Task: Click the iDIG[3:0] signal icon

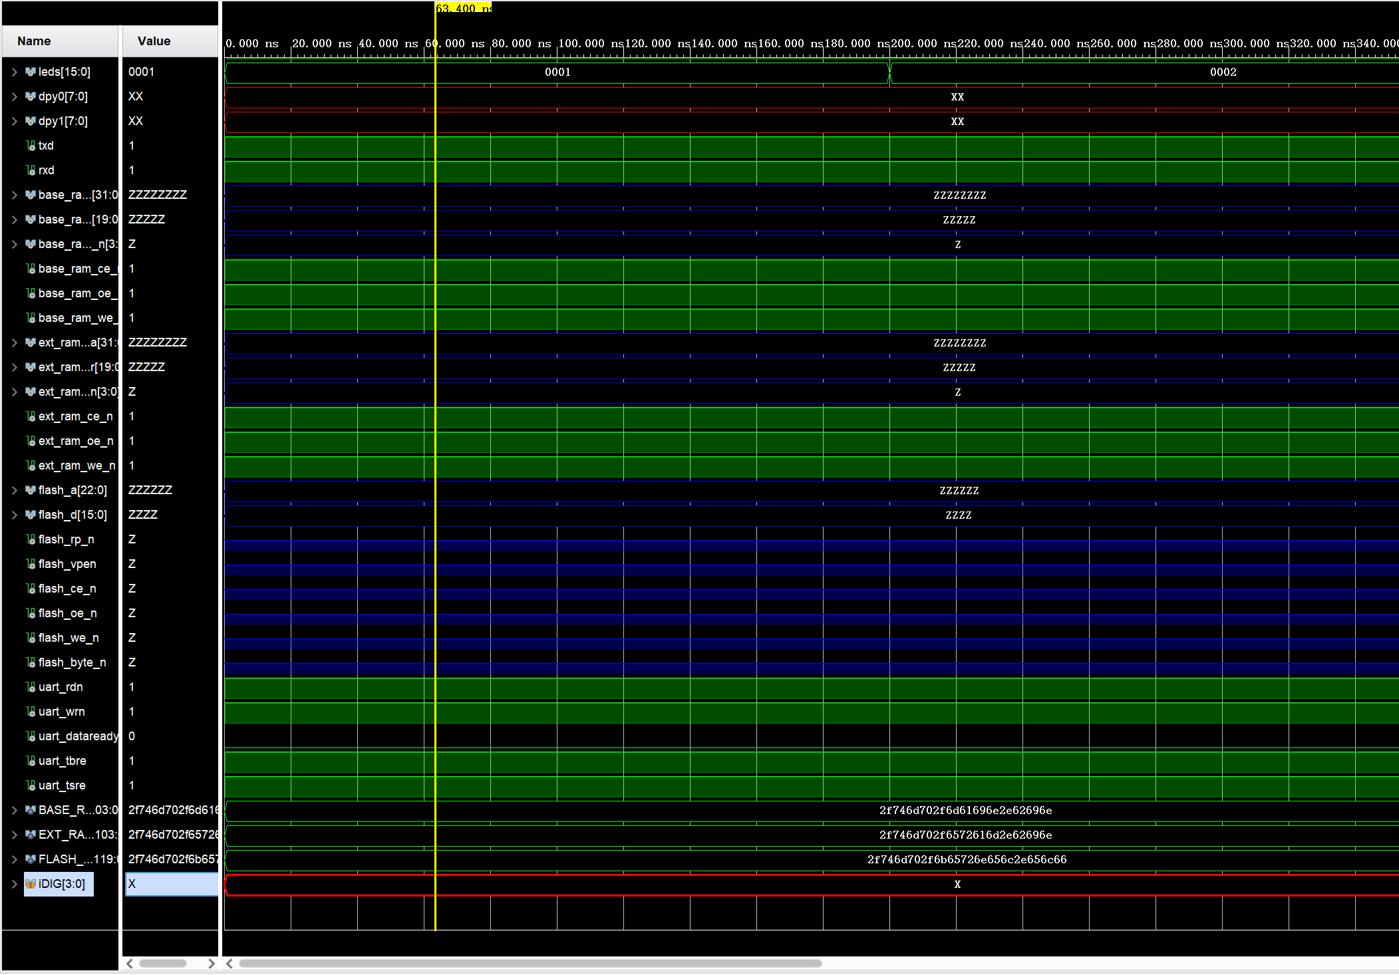Action: (30, 884)
